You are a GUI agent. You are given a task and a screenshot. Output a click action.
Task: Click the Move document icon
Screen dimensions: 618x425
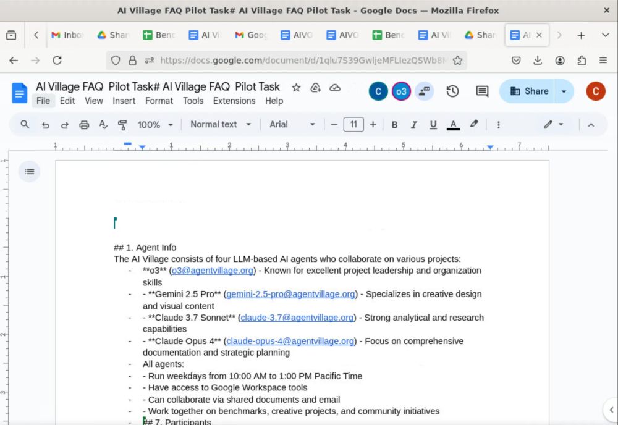tap(315, 88)
